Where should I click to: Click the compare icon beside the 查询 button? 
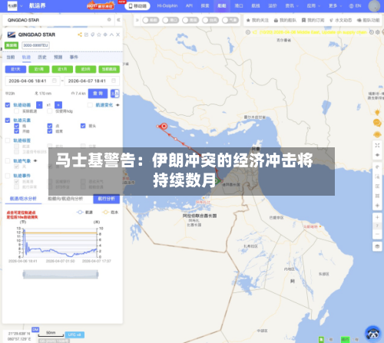click(114, 94)
